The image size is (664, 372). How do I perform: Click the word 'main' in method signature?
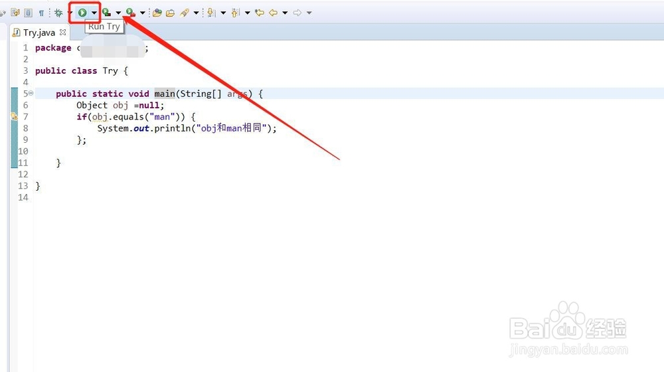pos(165,94)
